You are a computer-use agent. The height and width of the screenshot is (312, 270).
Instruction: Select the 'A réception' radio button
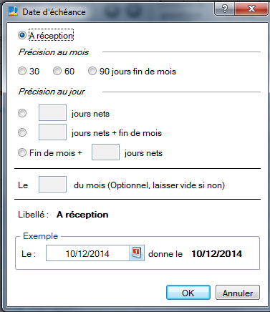(x=22, y=35)
